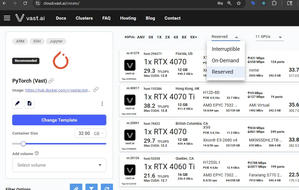Click the container size slider handle
299x190 pixels.
click(x=23, y=144)
